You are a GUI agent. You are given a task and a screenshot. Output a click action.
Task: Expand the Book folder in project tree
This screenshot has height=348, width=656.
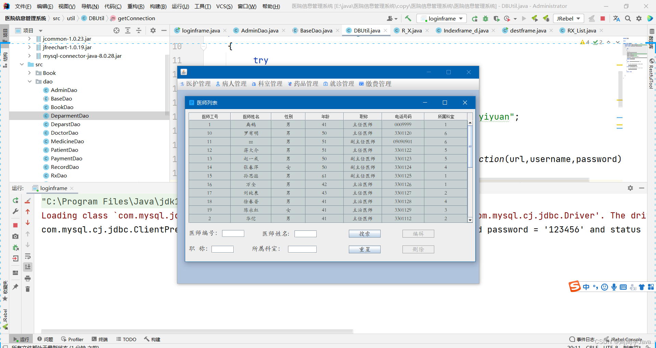click(x=29, y=73)
